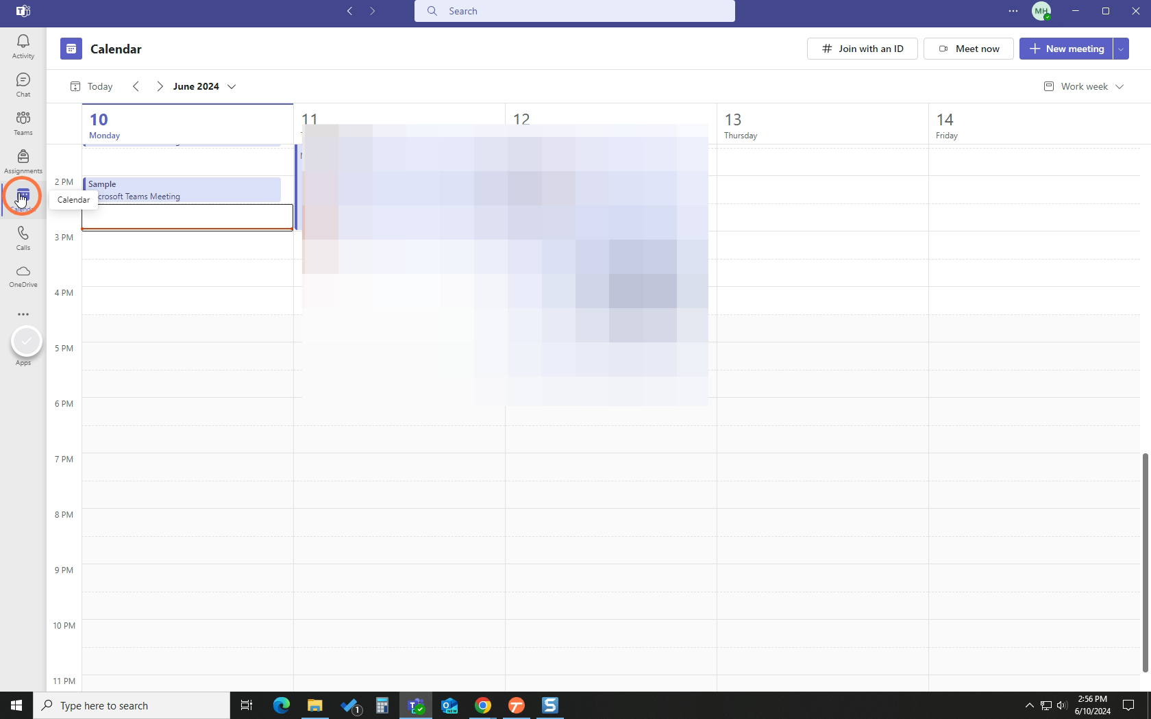Click in the Teams search box
The width and height of the screenshot is (1151, 719).
(575, 11)
